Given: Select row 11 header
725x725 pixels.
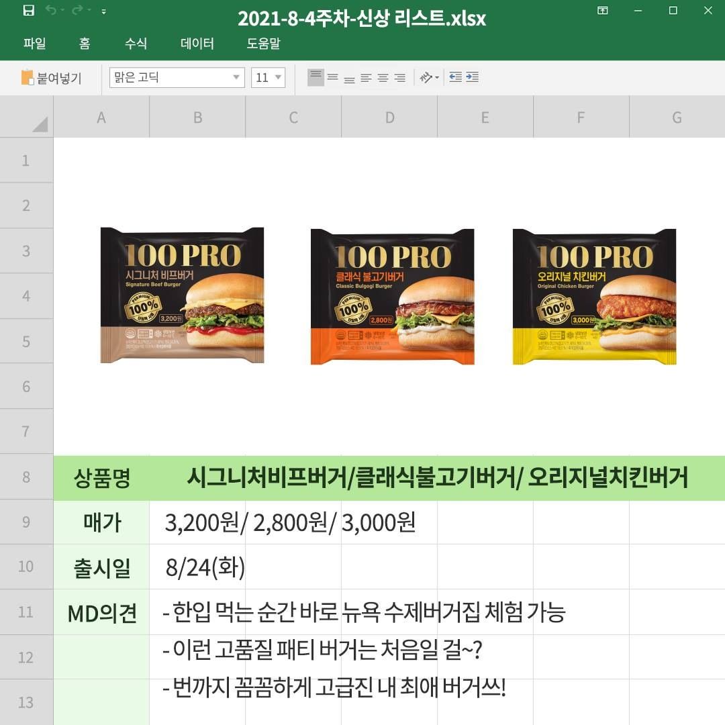Looking at the screenshot, I should tap(26, 612).
